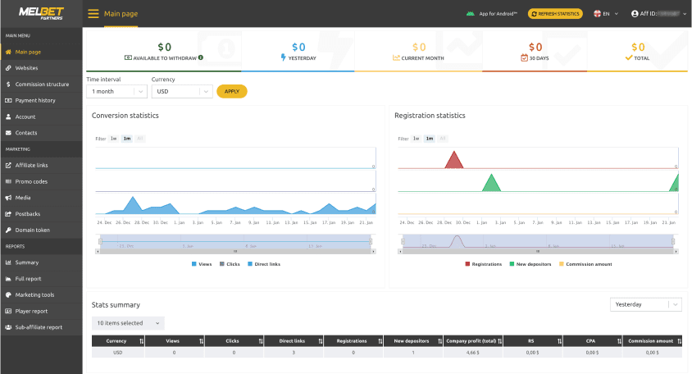Click the Android icon for the app
Viewport: 692px width, 374px height.
(x=470, y=14)
